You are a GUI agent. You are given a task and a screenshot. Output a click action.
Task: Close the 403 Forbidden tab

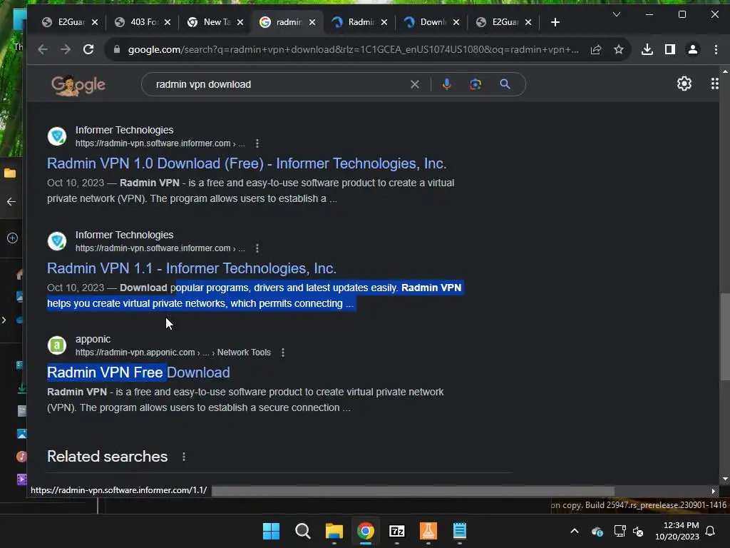tap(168, 22)
